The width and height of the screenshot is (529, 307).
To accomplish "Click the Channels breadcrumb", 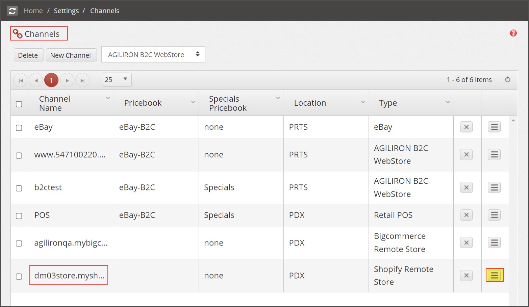I will (105, 11).
